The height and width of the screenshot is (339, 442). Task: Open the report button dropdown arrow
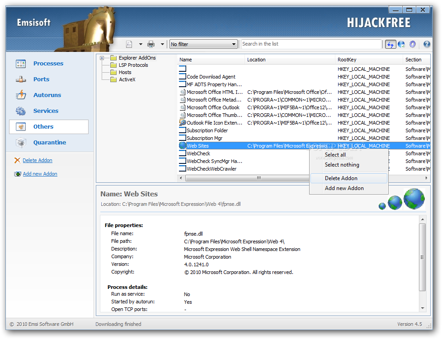click(141, 44)
